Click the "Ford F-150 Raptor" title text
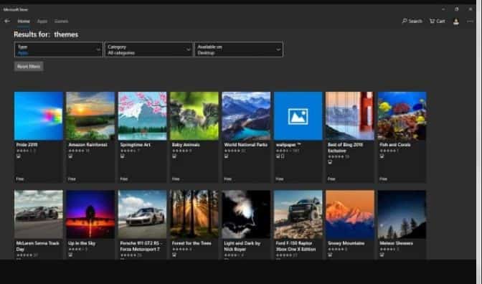Viewport: 482px width, 284px height. 296,246
